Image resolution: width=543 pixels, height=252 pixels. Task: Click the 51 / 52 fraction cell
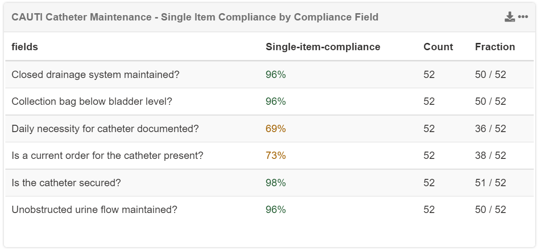pyautogui.click(x=490, y=183)
